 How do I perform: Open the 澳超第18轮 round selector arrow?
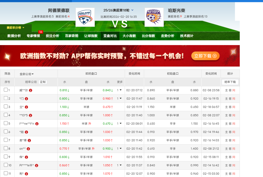pos(132,10)
